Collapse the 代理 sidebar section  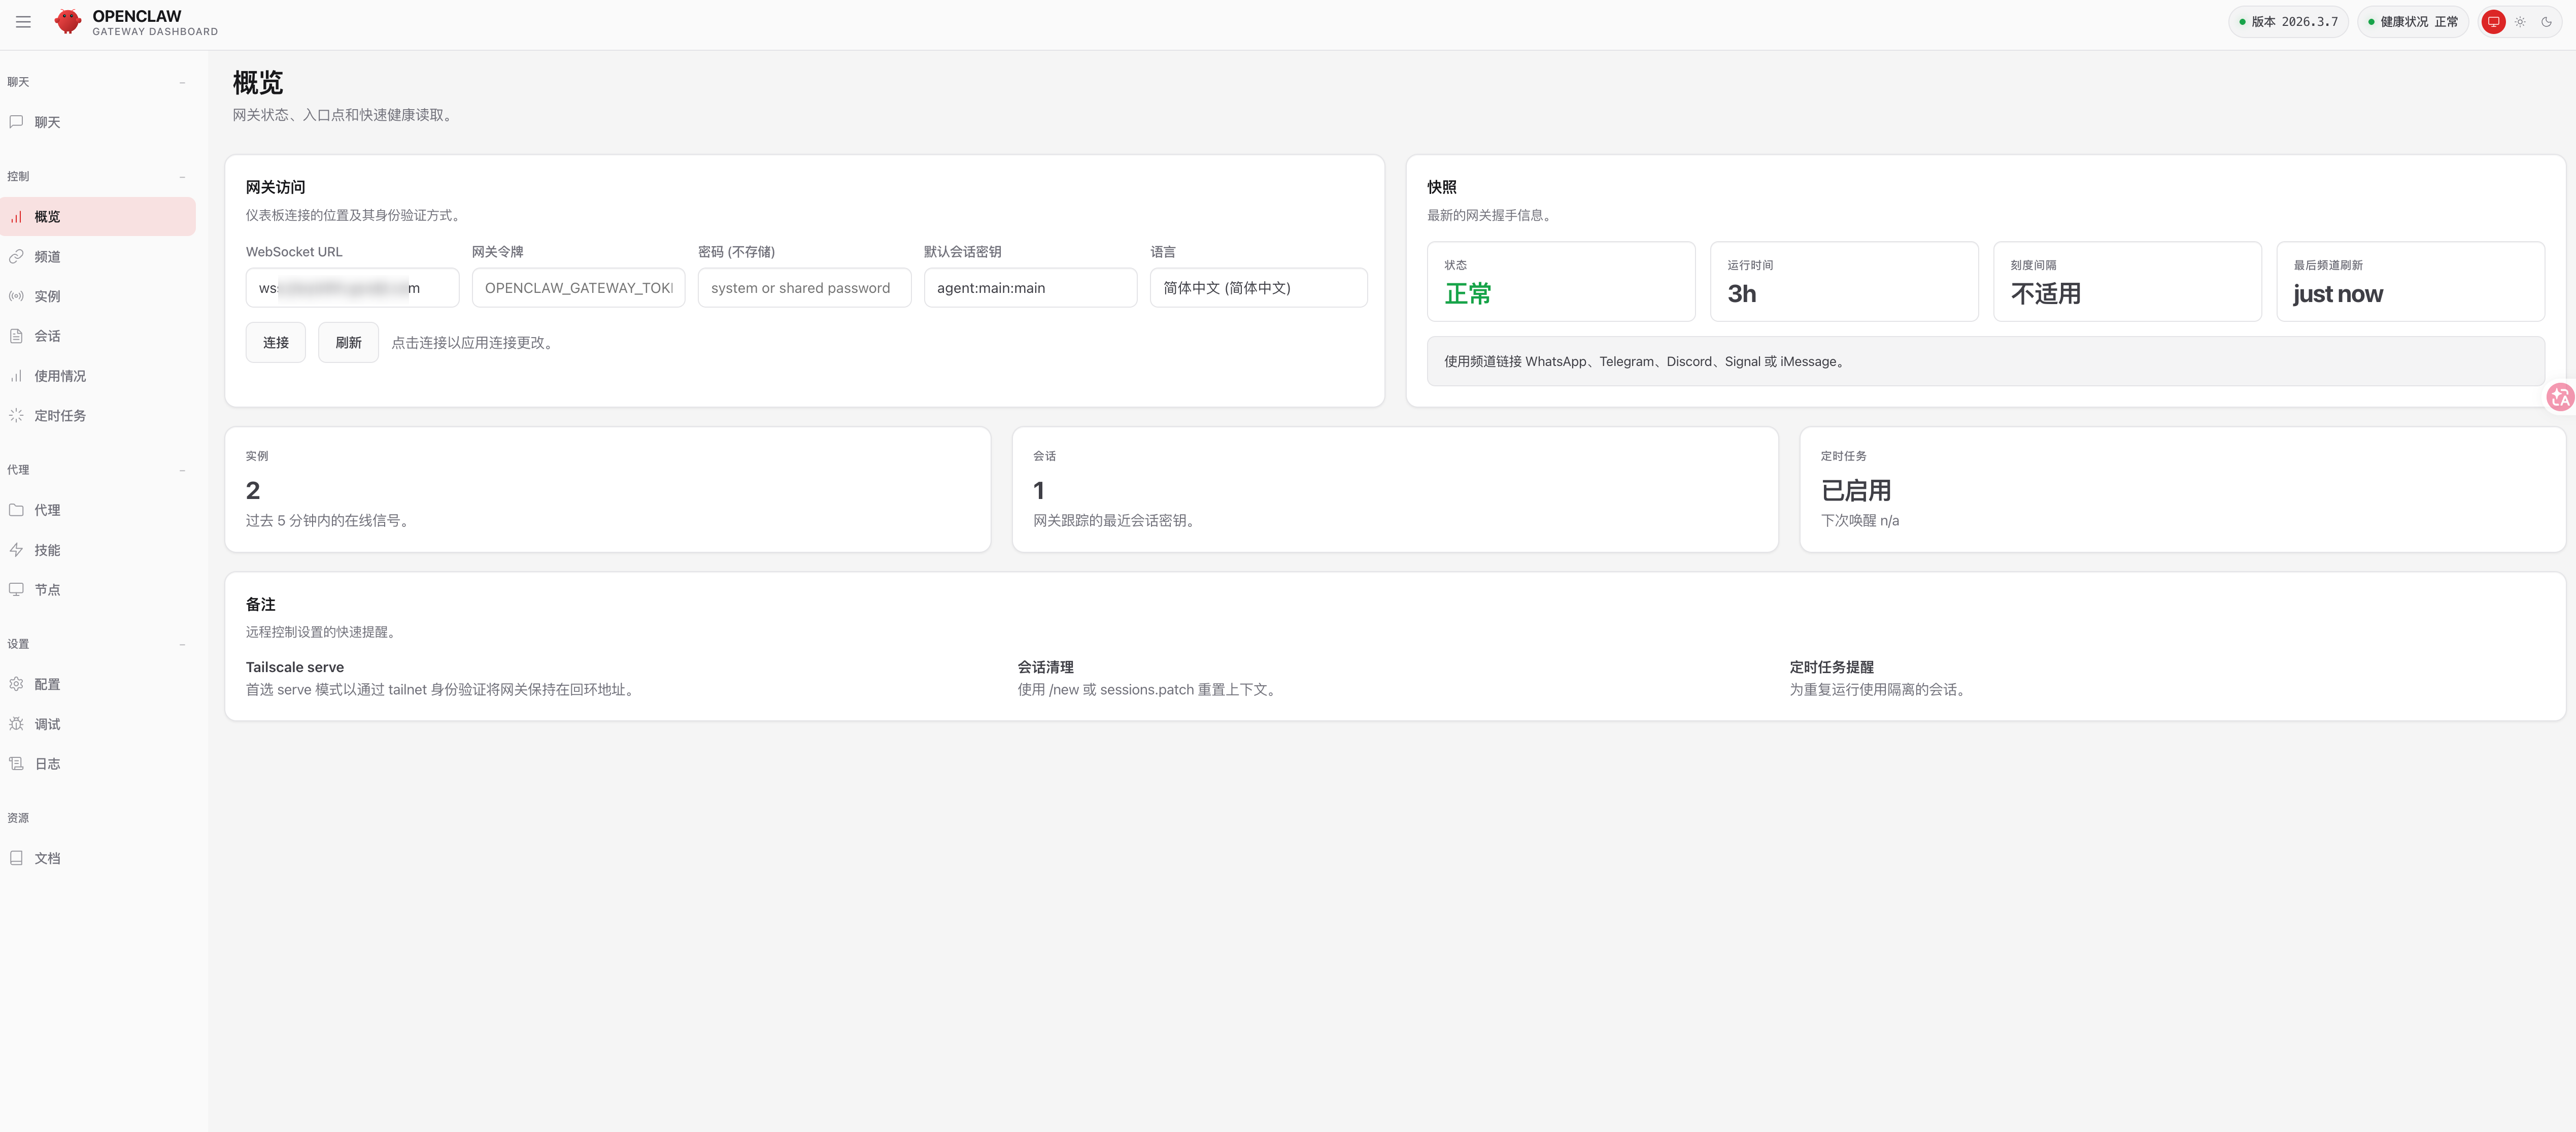[182, 471]
